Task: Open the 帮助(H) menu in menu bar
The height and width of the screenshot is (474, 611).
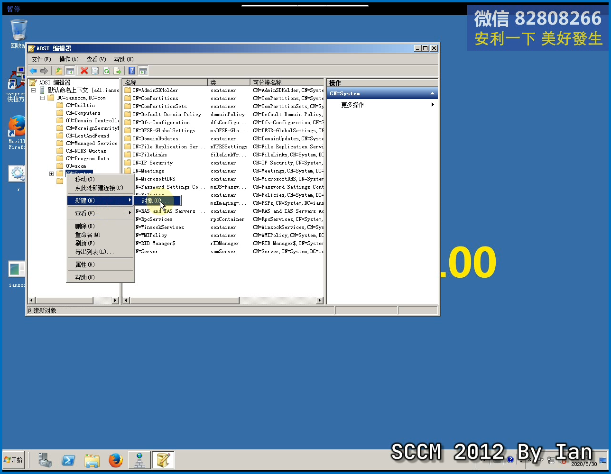Action: (x=124, y=59)
